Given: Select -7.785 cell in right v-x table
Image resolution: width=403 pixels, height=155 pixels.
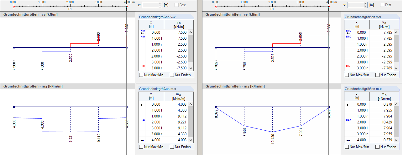Looking at the screenshot, I should (381, 68).
